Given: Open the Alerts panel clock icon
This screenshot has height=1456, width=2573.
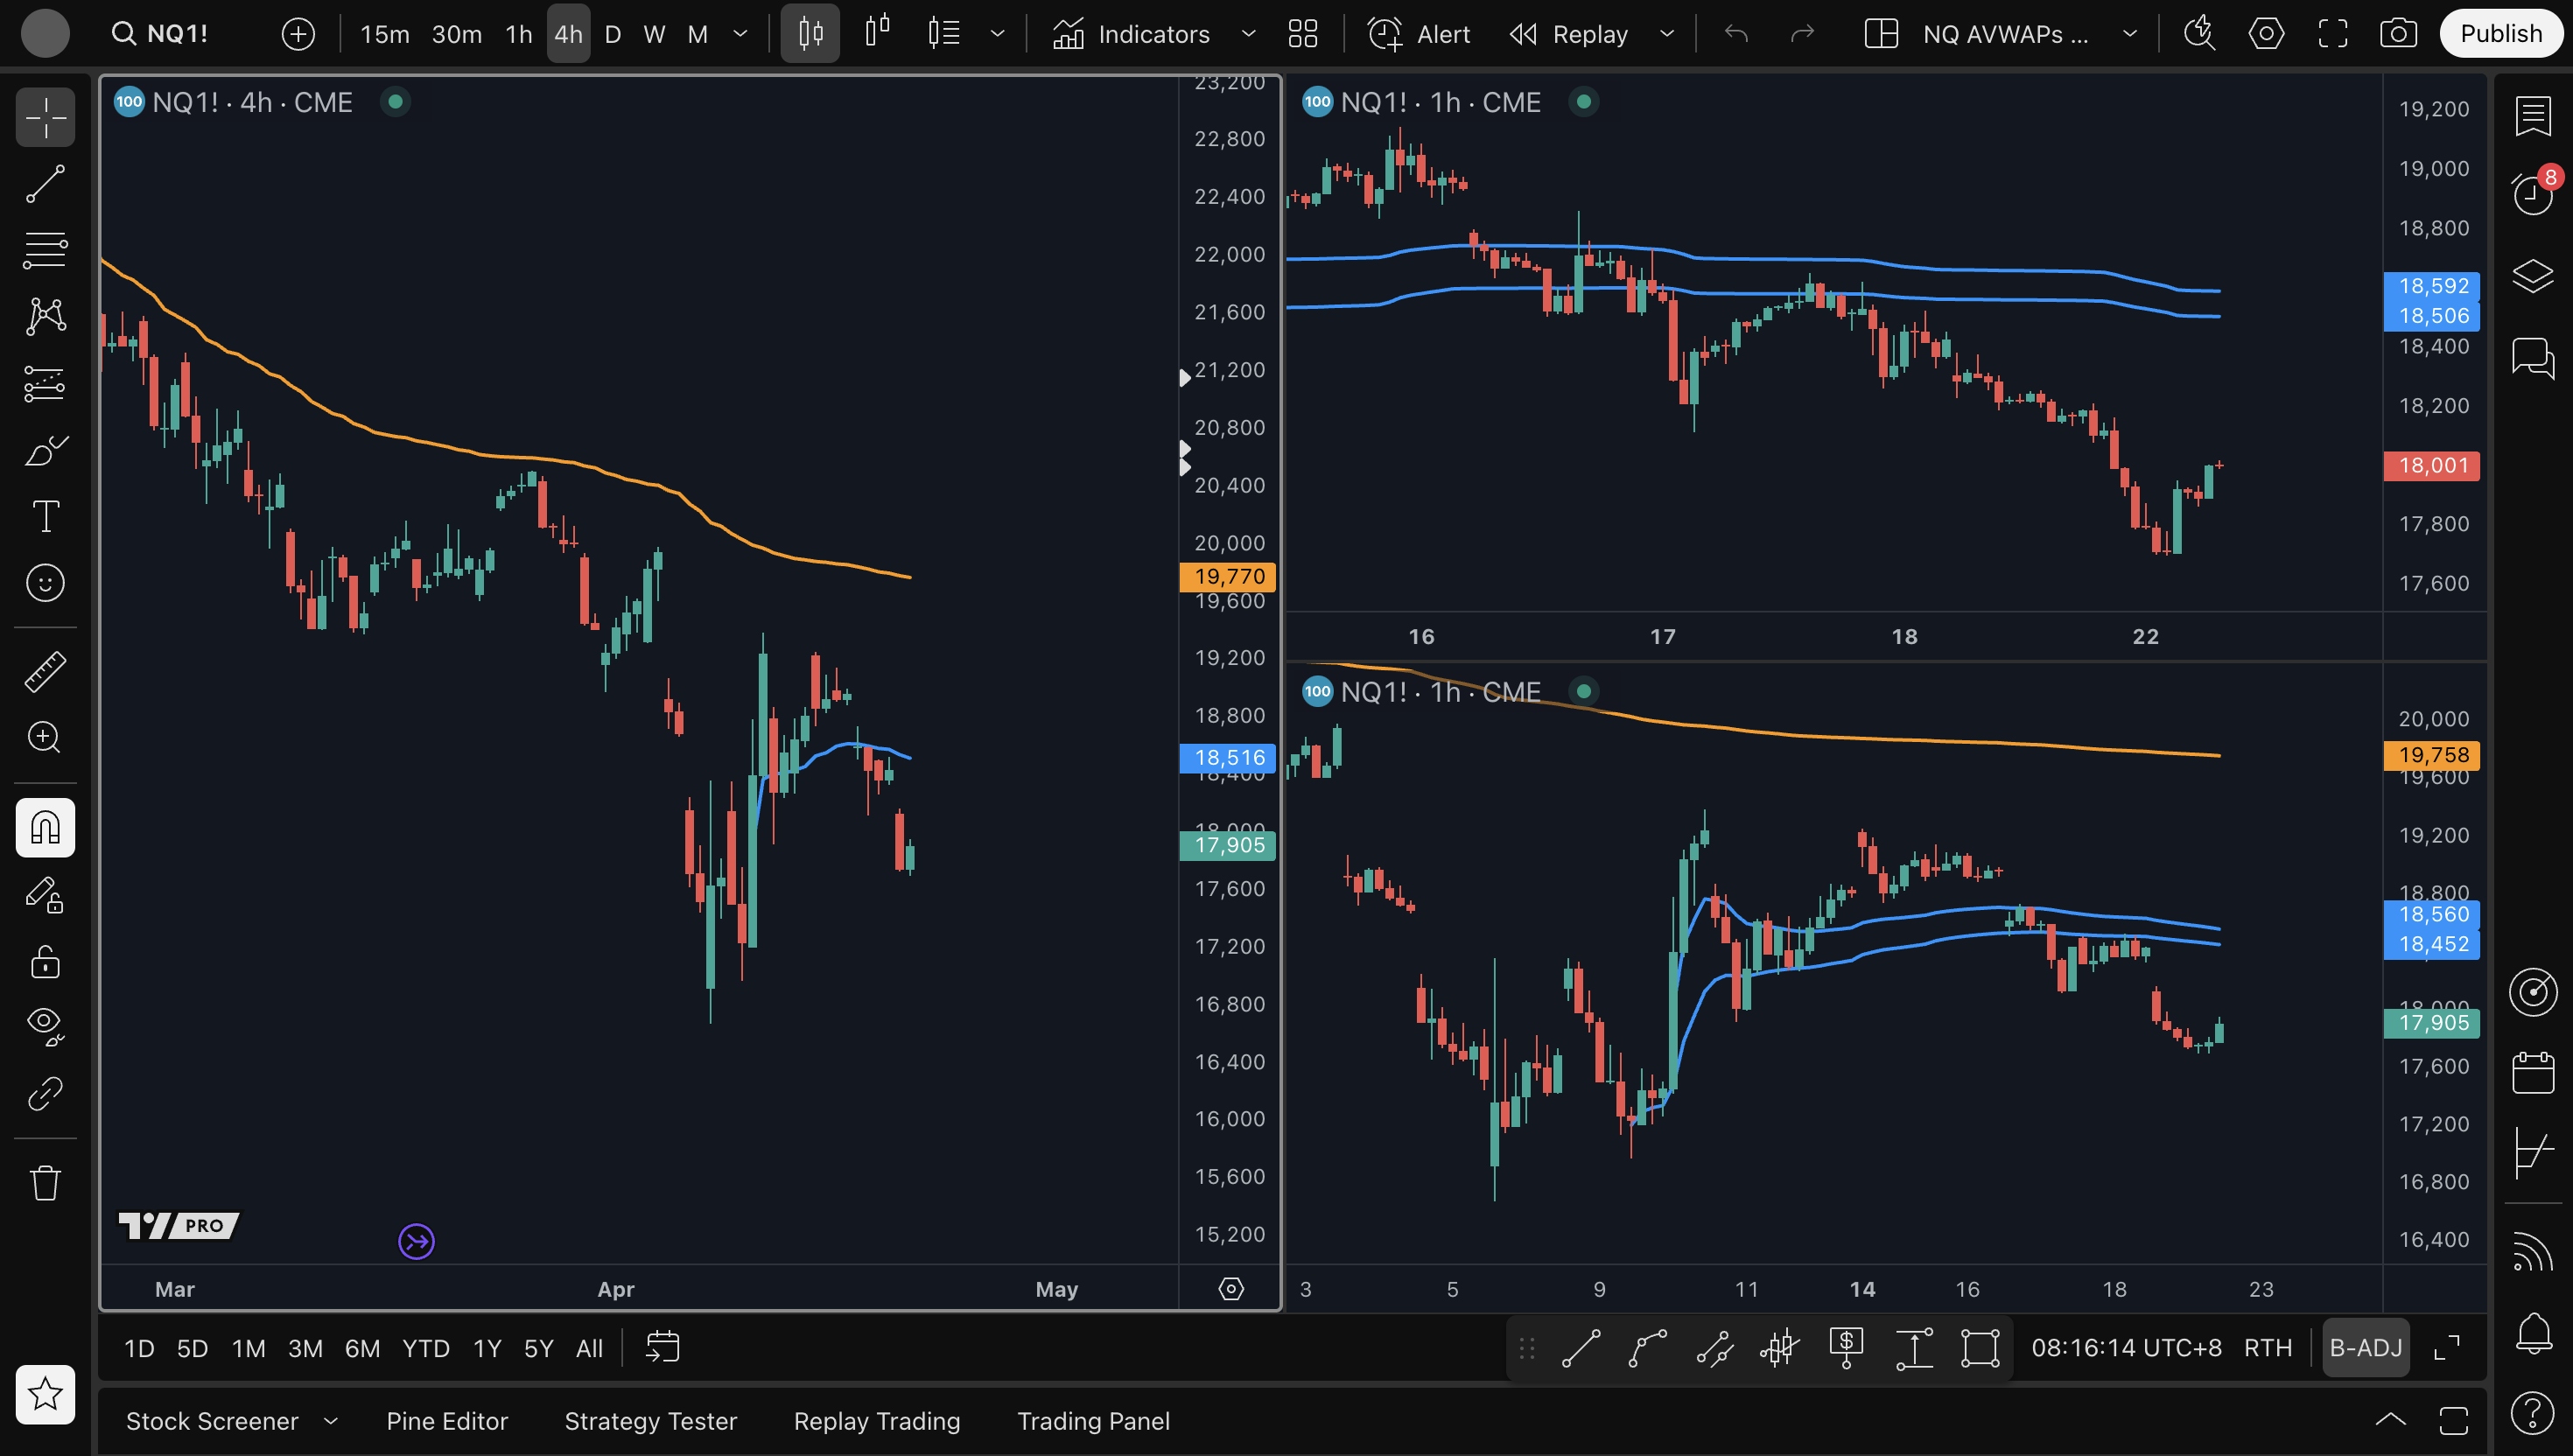Looking at the screenshot, I should tap(2532, 193).
